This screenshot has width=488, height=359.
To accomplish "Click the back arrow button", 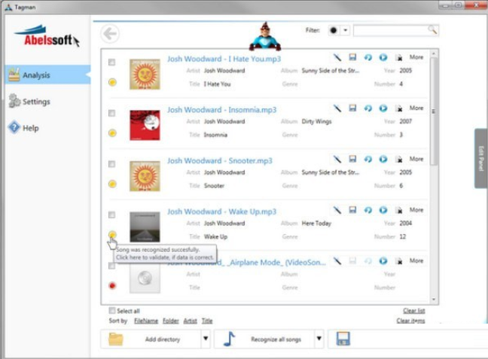I will coord(109,34).
